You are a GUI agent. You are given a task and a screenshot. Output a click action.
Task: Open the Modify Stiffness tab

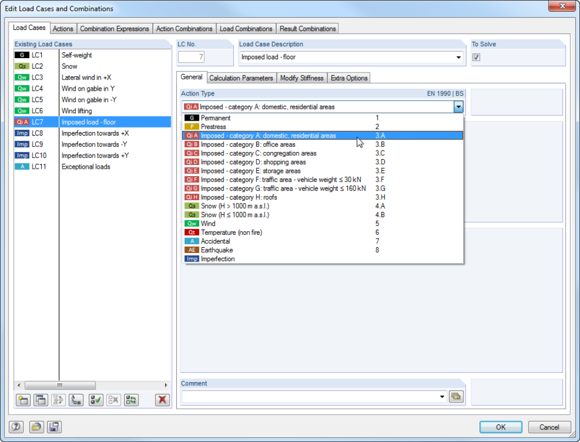click(302, 78)
